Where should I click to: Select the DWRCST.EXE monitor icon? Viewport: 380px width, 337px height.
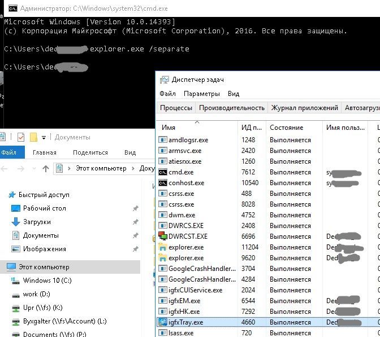click(163, 236)
